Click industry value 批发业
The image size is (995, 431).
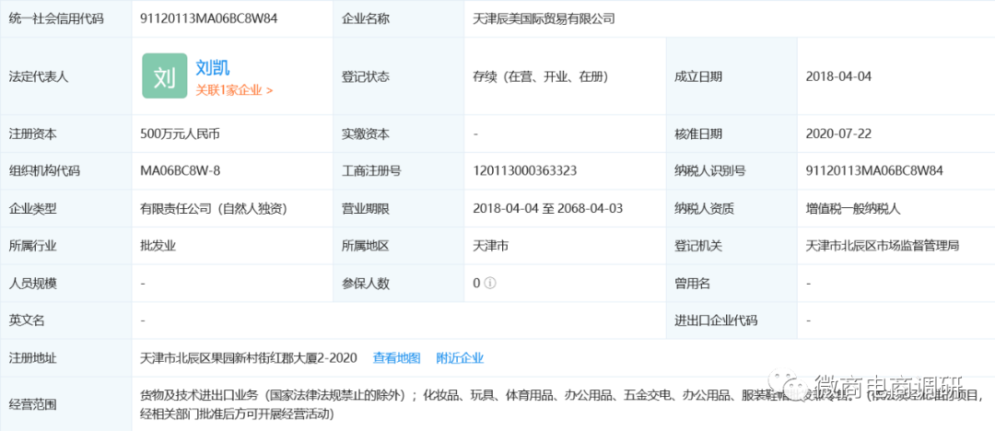pyautogui.click(x=158, y=246)
